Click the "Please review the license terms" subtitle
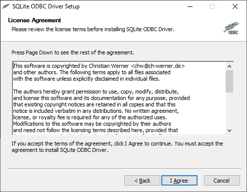 click(x=93, y=29)
